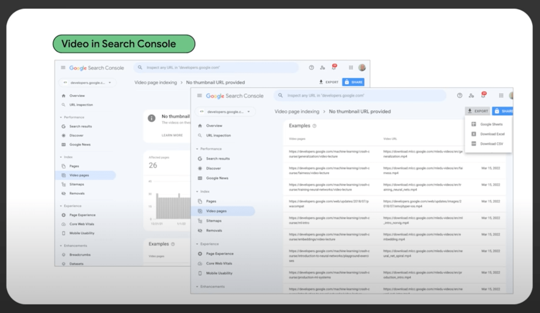This screenshot has width=540, height=313.
Task: Click EXPORT button in back window
Action: point(329,82)
